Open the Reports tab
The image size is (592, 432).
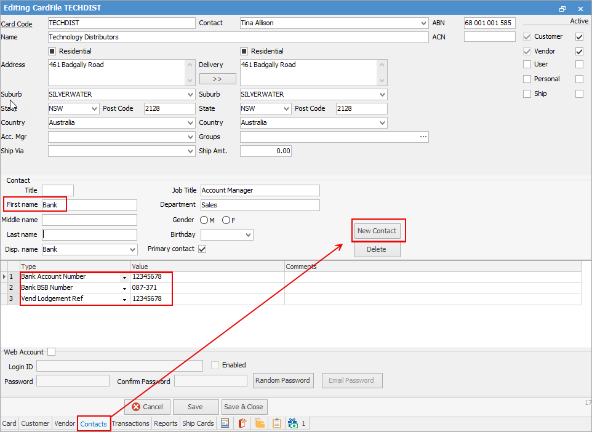(166, 423)
